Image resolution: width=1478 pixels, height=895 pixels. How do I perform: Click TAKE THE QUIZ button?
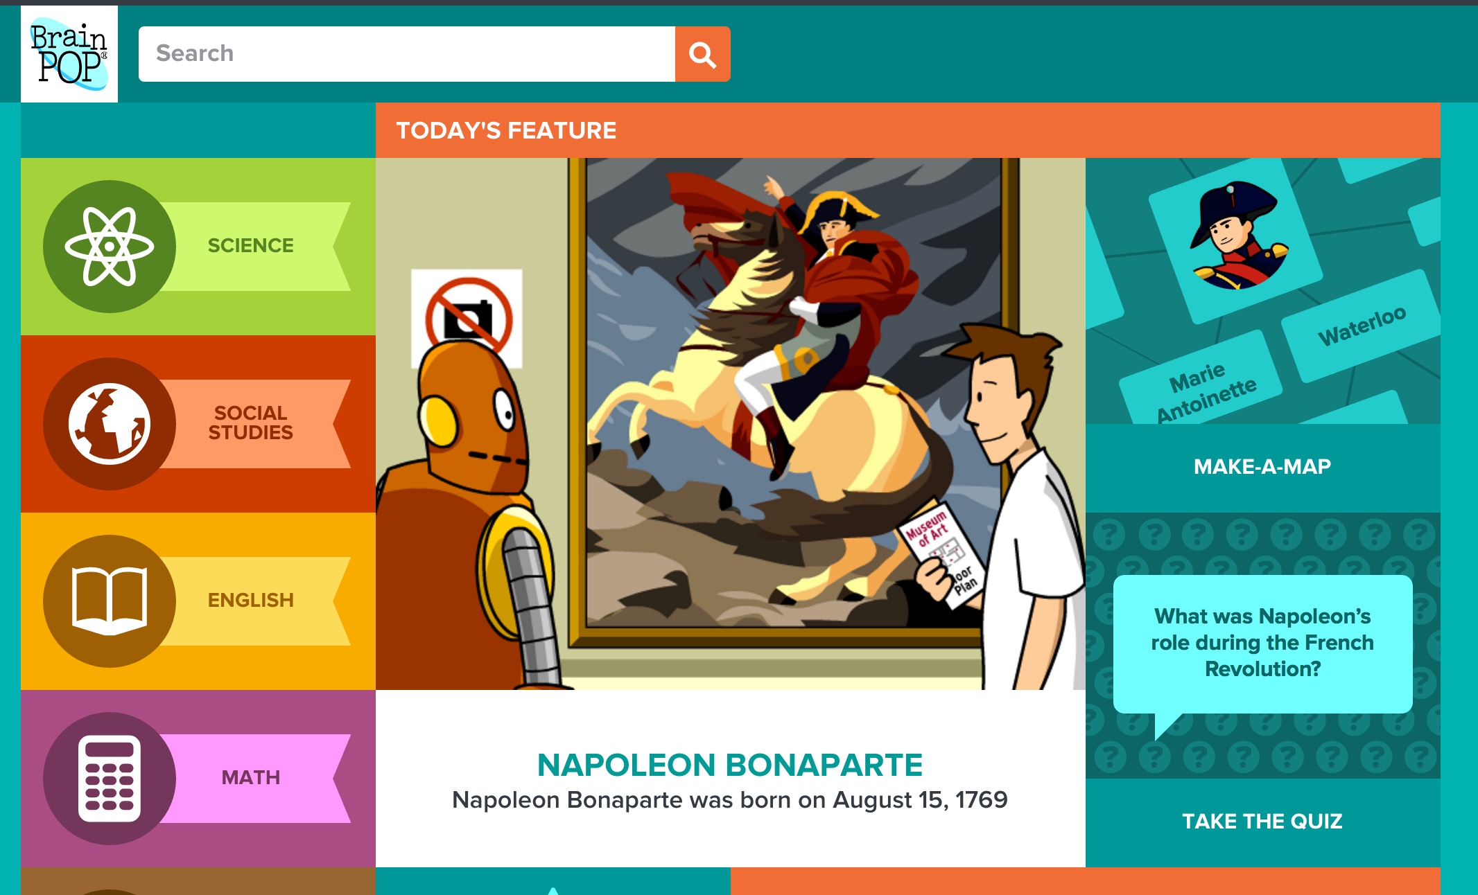(x=1262, y=822)
